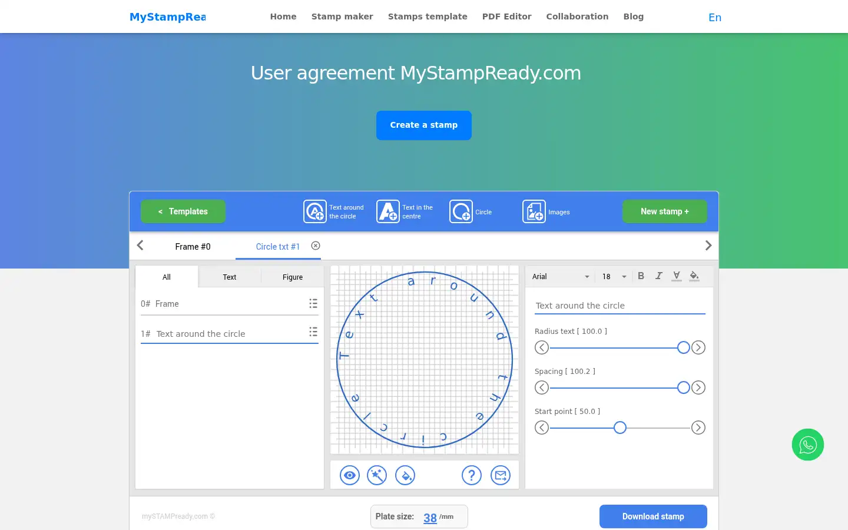Click the paint bucket icon below canvas
The width and height of the screenshot is (848, 530).
405,475
